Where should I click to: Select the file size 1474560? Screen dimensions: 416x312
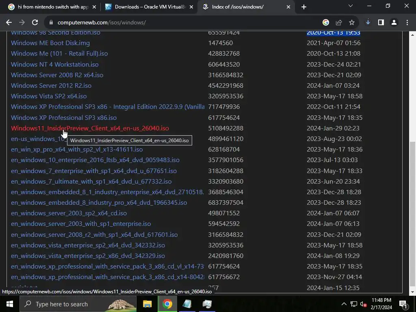click(x=221, y=43)
